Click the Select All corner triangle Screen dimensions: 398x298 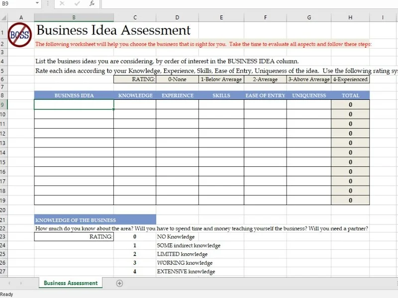[x=4, y=17]
